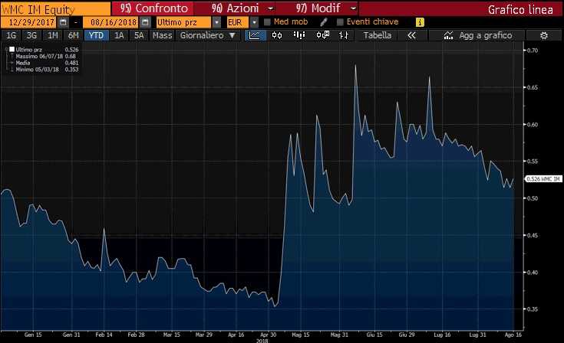
Task: Open the EUR currency dropdown arrow
Action: pos(254,22)
